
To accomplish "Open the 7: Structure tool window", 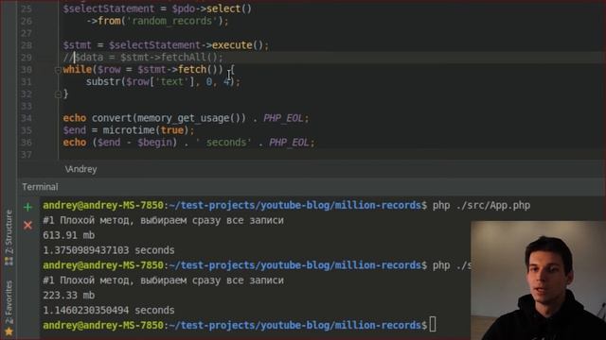I will click(9, 231).
